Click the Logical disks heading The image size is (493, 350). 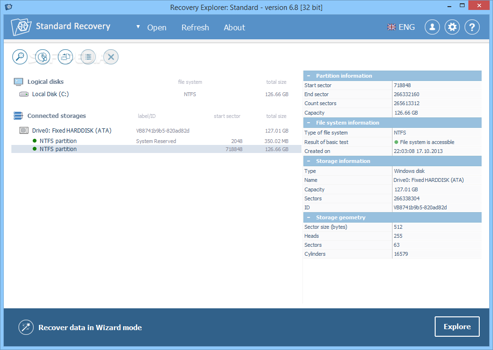(46, 81)
